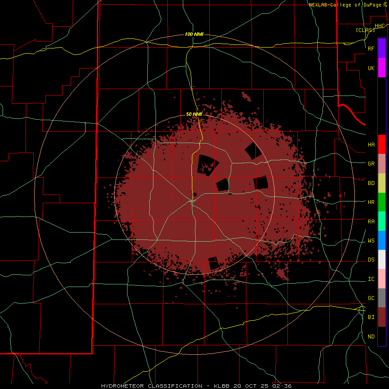
Task: Click the HR green legend swatch
Action: (x=382, y=202)
